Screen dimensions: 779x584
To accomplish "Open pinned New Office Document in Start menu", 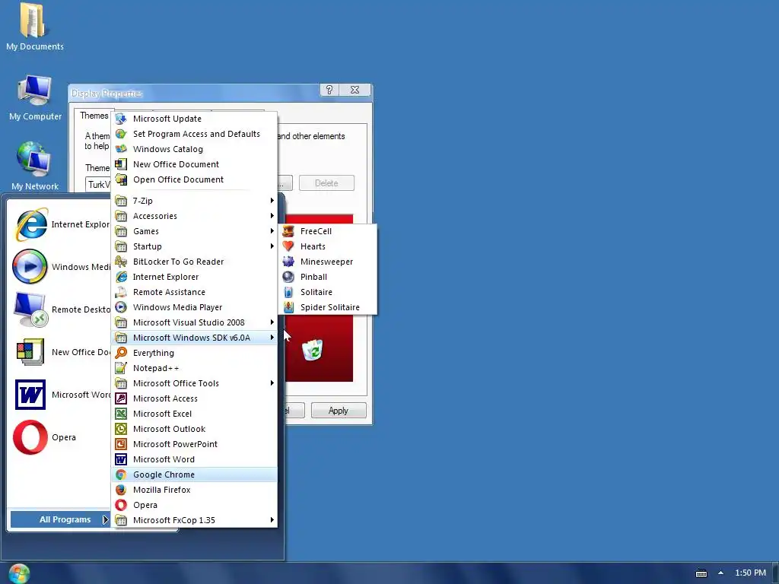I will point(61,352).
